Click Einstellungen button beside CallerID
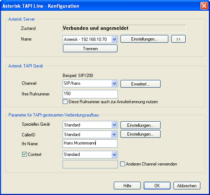The width and height of the screenshot is (210, 195). click(140, 134)
